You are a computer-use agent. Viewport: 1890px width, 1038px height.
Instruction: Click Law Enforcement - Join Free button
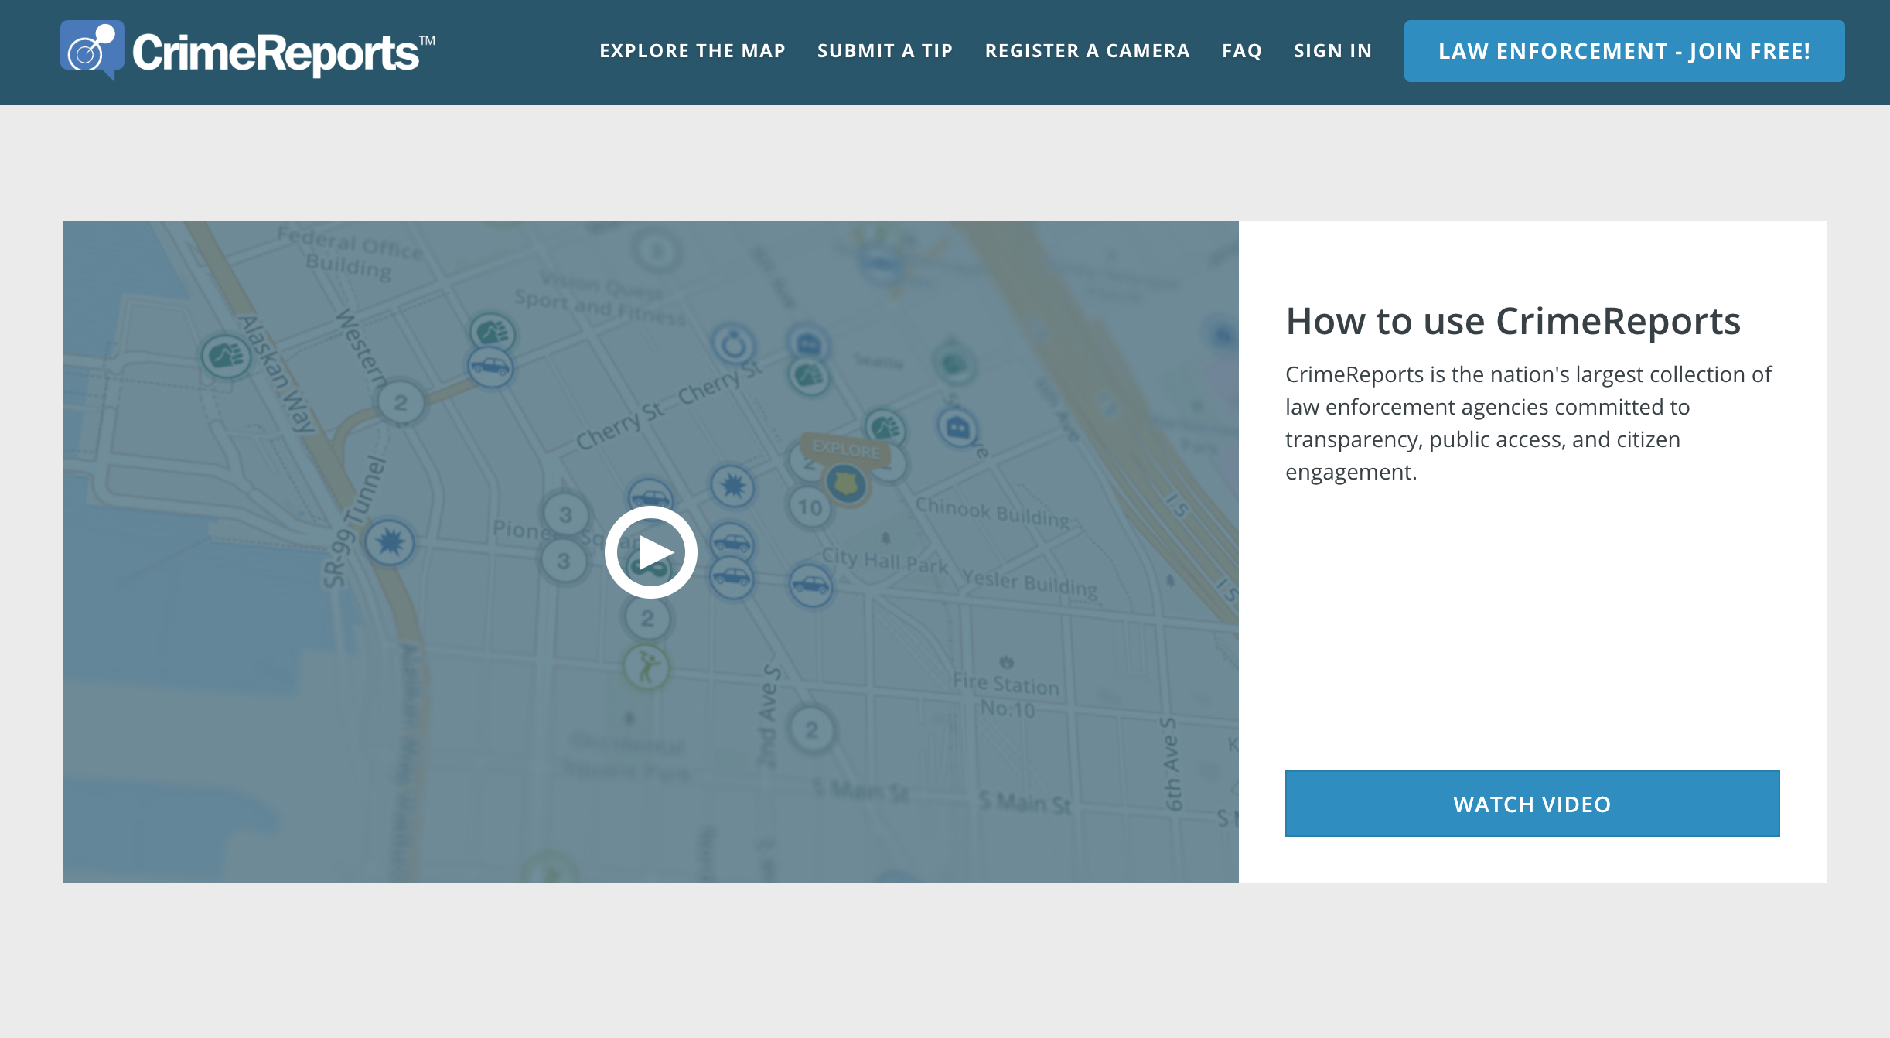point(1623,51)
